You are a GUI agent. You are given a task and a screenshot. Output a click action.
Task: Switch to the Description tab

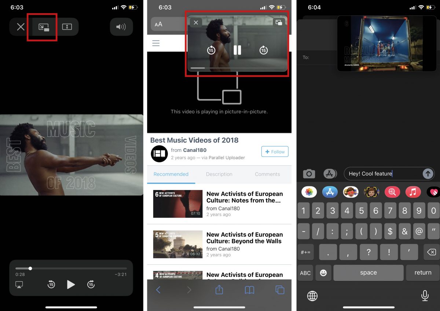coord(219,174)
